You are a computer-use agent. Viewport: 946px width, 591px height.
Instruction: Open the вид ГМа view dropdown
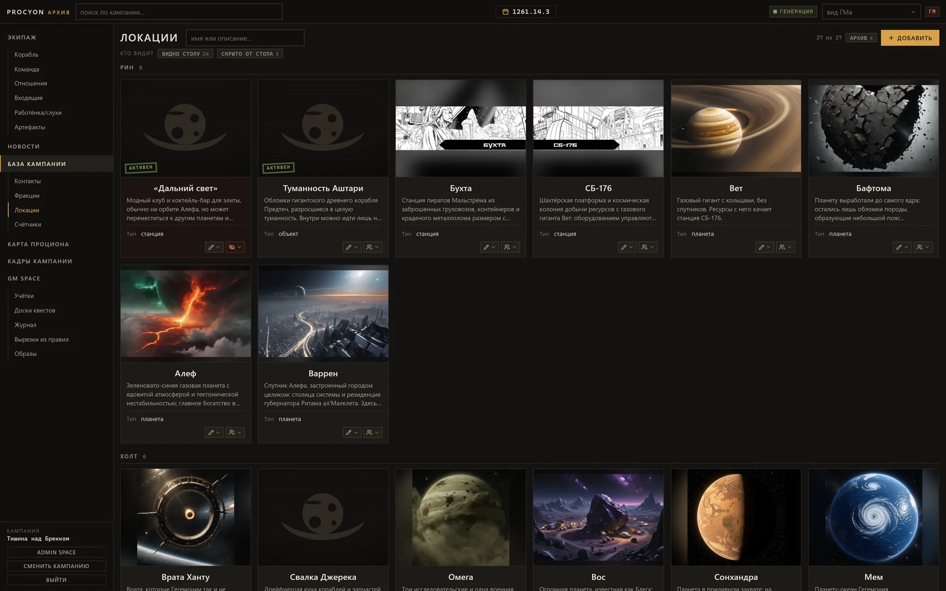(x=871, y=12)
